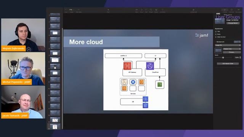Open the Original Size scaling dropdown
The image size is (244, 137).
coord(232,49)
